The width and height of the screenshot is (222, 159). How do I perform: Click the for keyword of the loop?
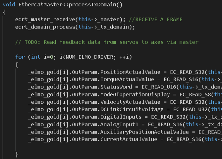[20, 57]
